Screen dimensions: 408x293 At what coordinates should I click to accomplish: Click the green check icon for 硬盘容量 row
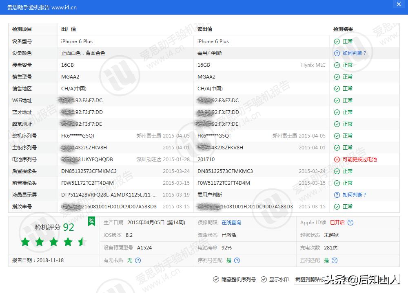336,65
